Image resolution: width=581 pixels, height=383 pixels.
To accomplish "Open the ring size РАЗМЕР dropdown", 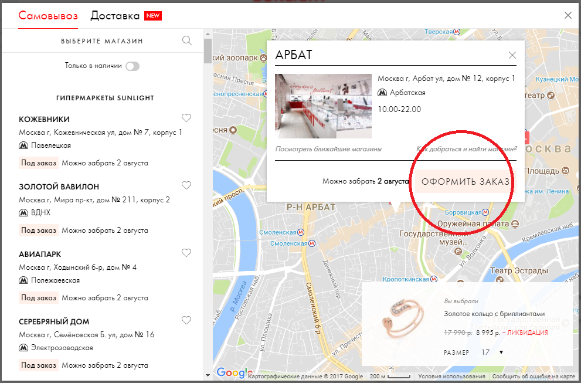I will click(492, 353).
